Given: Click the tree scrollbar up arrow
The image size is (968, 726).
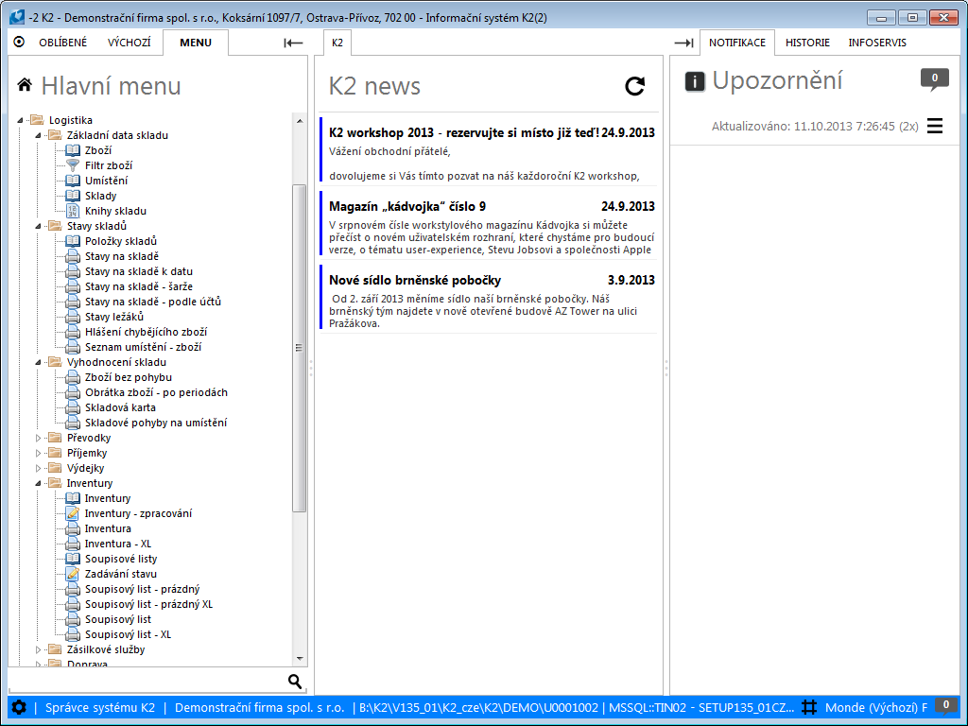Looking at the screenshot, I should coord(300,120).
